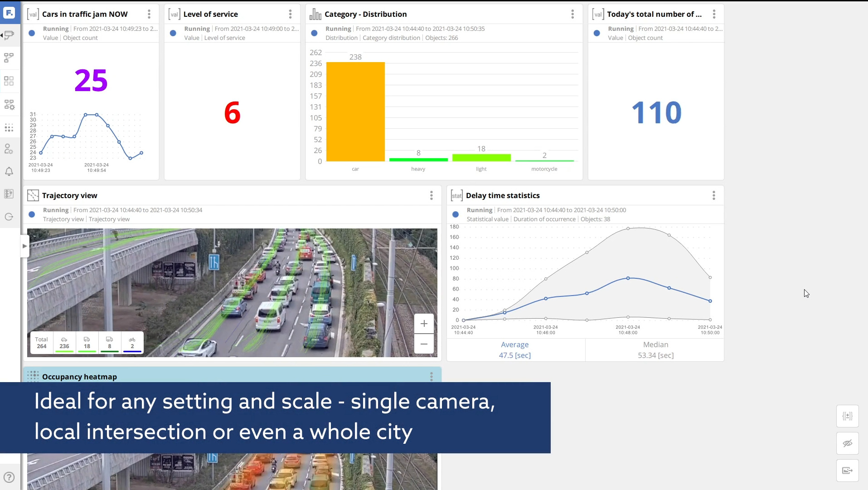Open the Delay time statistics options menu
This screenshot has width=868, height=490.
tap(713, 195)
